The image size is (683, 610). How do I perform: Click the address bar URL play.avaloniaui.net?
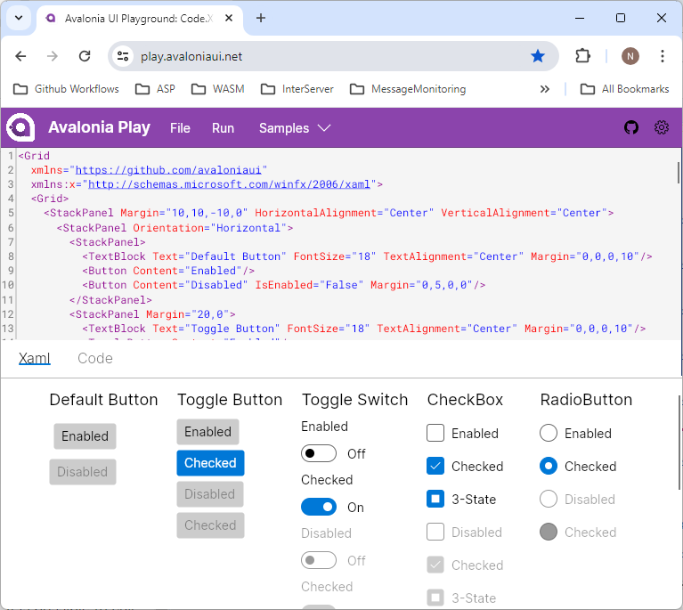191,57
